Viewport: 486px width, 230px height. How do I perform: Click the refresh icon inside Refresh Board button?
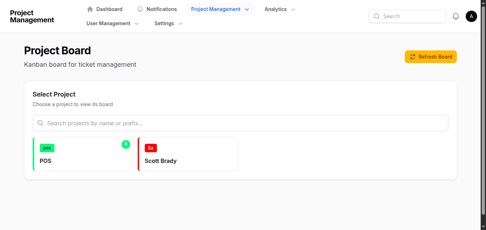(413, 57)
